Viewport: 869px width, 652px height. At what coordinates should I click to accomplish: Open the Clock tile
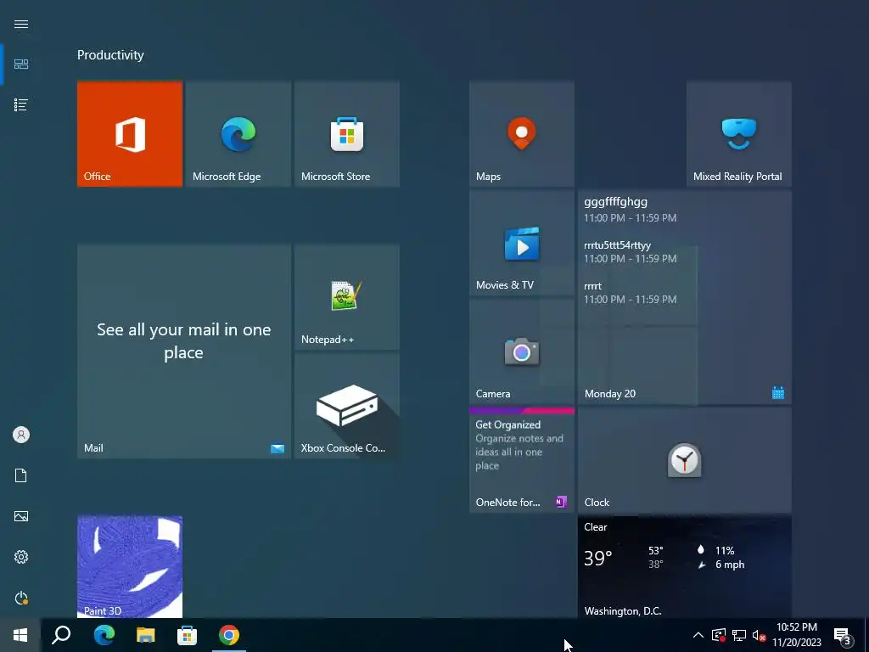pos(685,459)
